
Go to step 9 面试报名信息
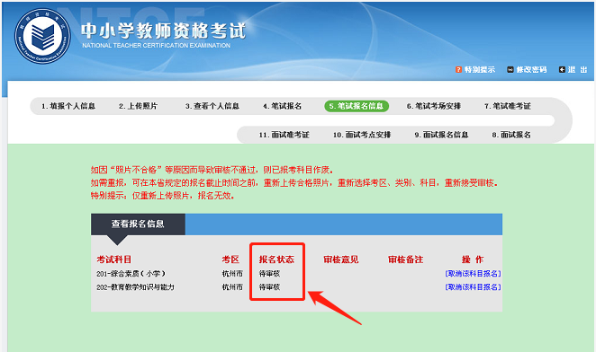point(441,135)
